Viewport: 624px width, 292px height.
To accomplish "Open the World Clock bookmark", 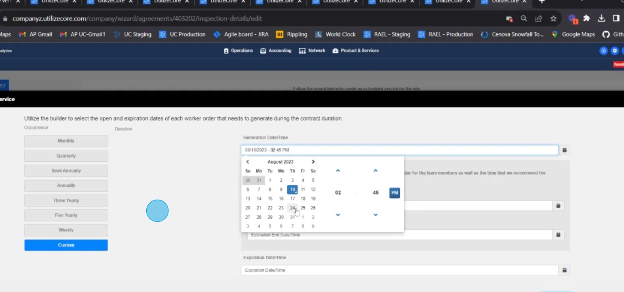I will pyautogui.click(x=335, y=34).
